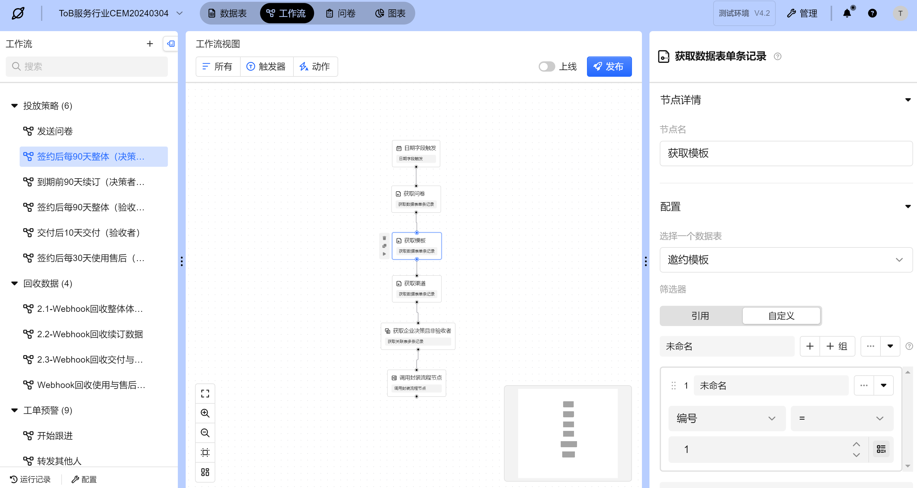Select the 获取企业决策且非验收者 node
Screen dimensions: 917x488
coord(418,336)
